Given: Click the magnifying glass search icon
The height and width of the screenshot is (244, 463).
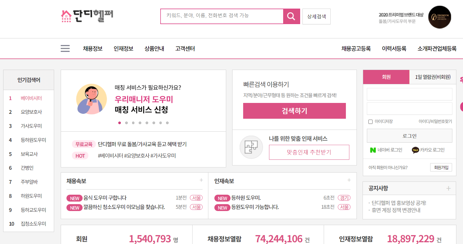Looking at the screenshot, I should (291, 16).
